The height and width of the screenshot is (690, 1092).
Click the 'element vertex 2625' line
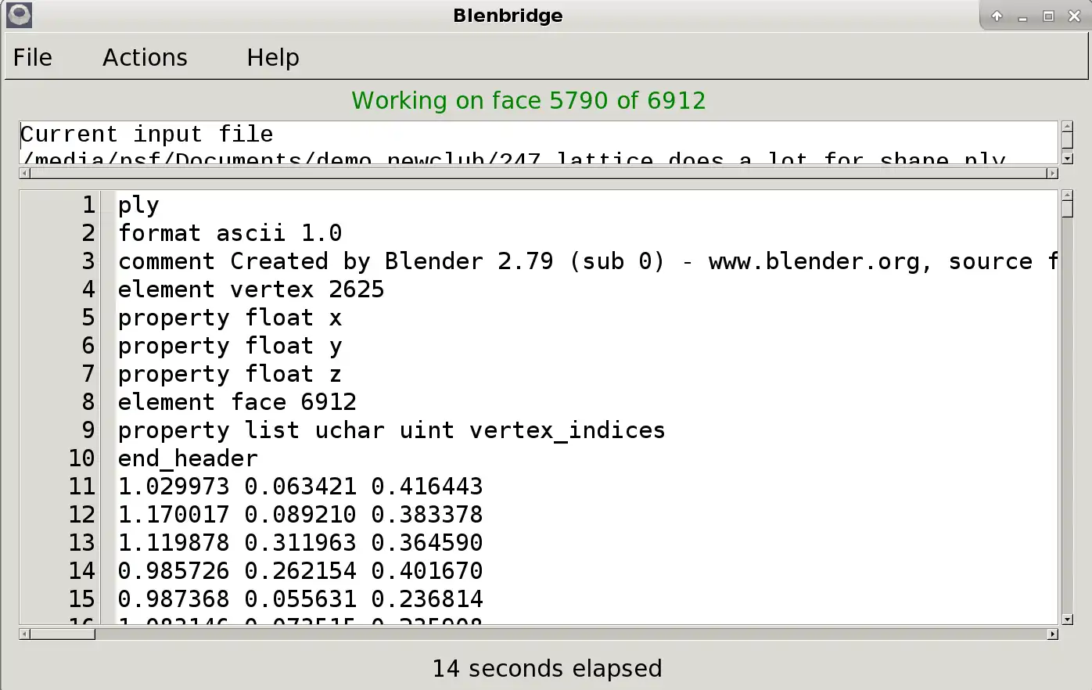pos(251,289)
